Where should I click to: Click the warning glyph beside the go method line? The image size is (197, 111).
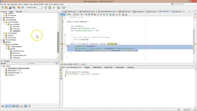[x=62, y=44]
